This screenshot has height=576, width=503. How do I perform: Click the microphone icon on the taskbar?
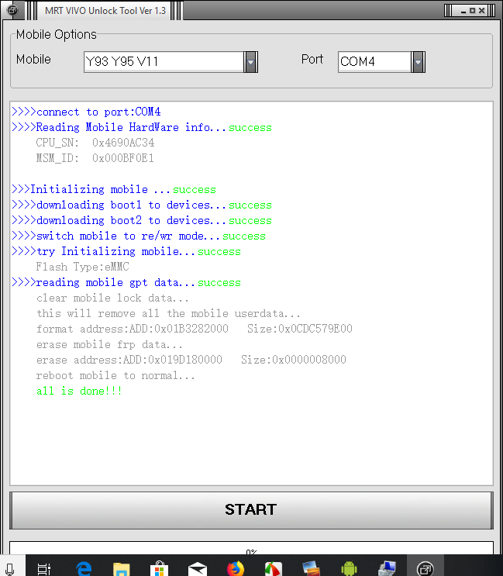10,568
